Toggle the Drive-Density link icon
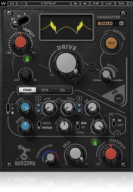 pyautogui.click(x=92, y=66)
